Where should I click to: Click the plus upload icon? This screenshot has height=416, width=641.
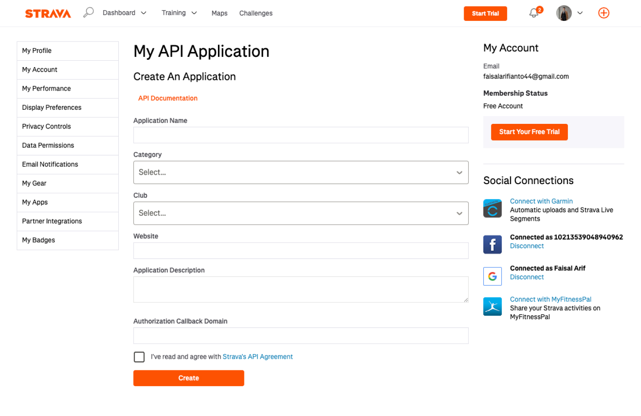point(604,13)
